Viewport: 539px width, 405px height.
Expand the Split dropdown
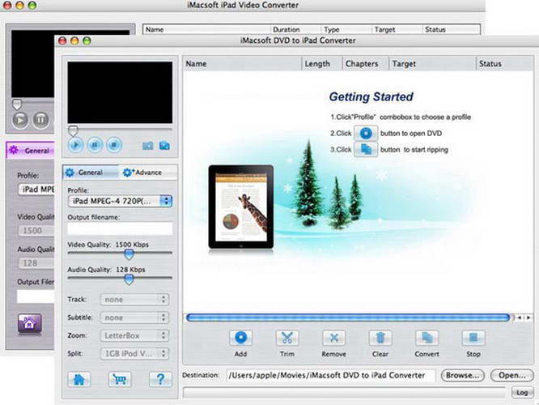pos(134,353)
